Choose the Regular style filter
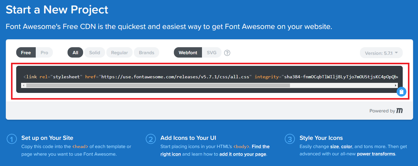Viewport: 418px width, 166px height. pos(119,53)
